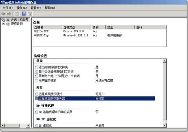
Task: Select the RD 连接代理中的场的成员 setting
Action: pyautogui.click(x=55, y=112)
